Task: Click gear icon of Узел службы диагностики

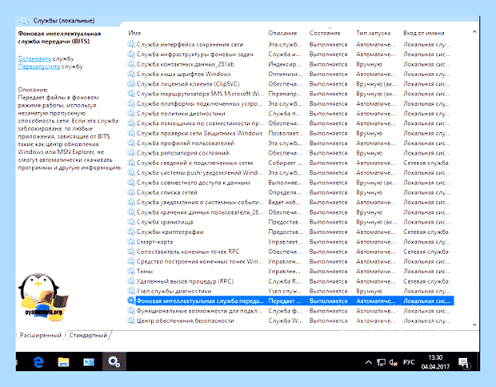Action: (131, 291)
